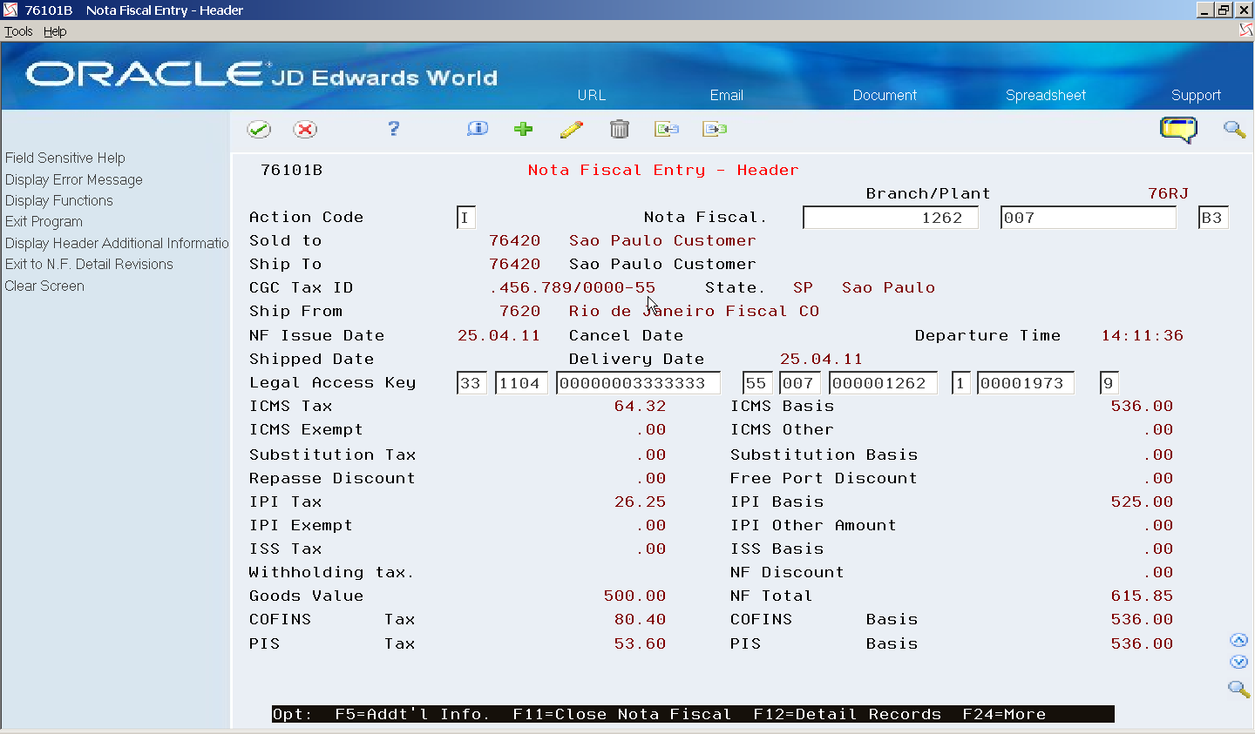
Task: Click the Branch/Plant value 76RJ
Action: [x=1168, y=194]
